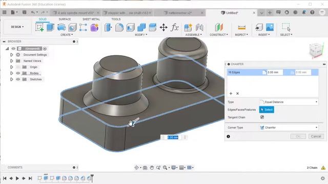Activate the root component radio button
This screenshot has height=184, width=328.
(x=45, y=49)
